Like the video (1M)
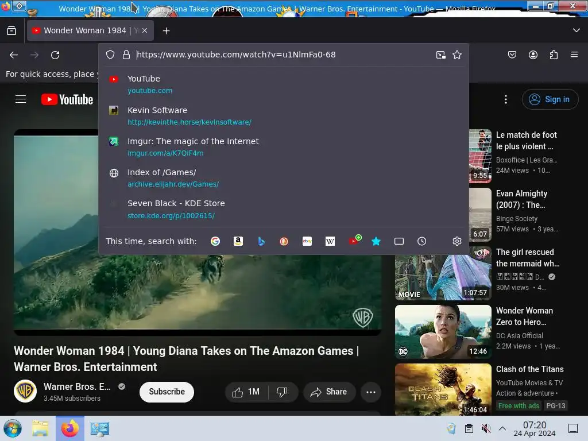 coord(247,392)
